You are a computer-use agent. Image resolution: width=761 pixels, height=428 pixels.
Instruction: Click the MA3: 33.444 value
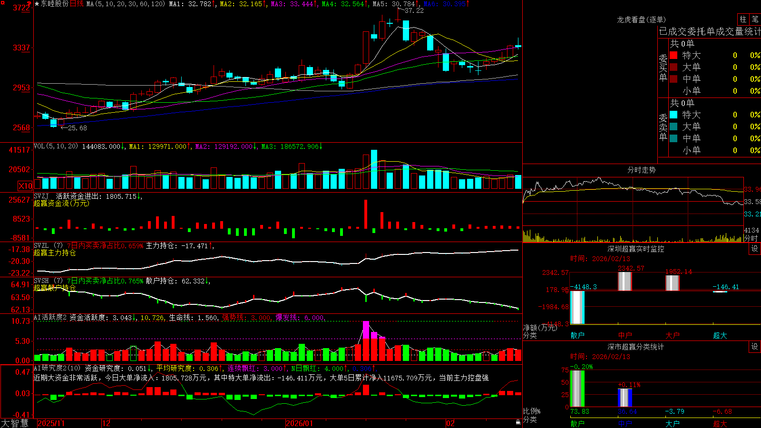(x=292, y=4)
